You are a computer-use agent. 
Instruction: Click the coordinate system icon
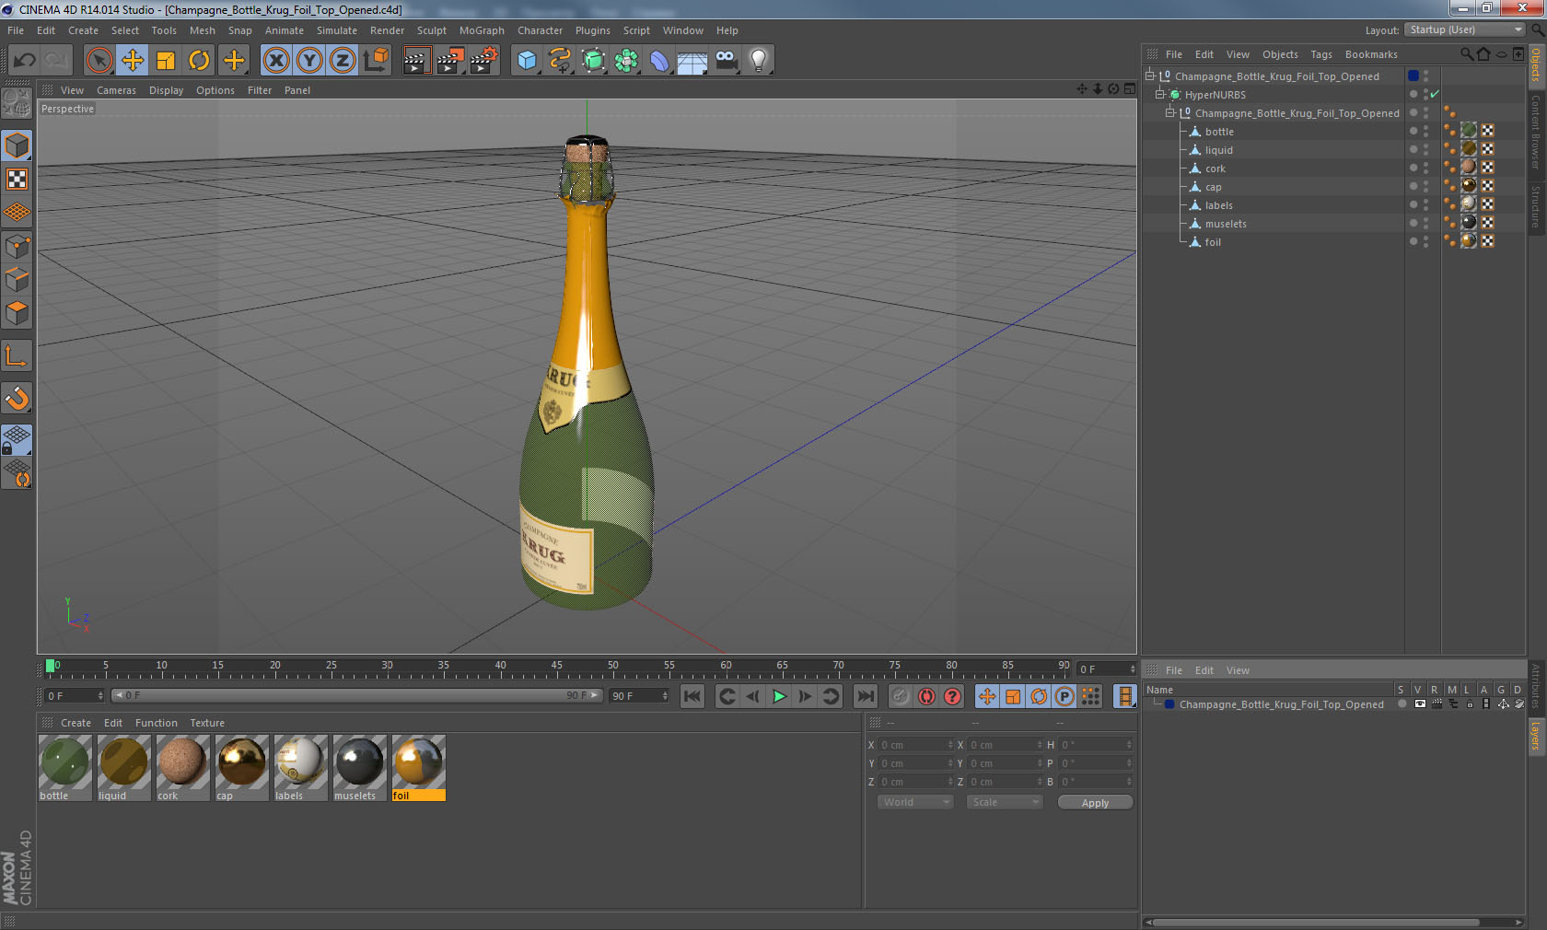(x=376, y=61)
